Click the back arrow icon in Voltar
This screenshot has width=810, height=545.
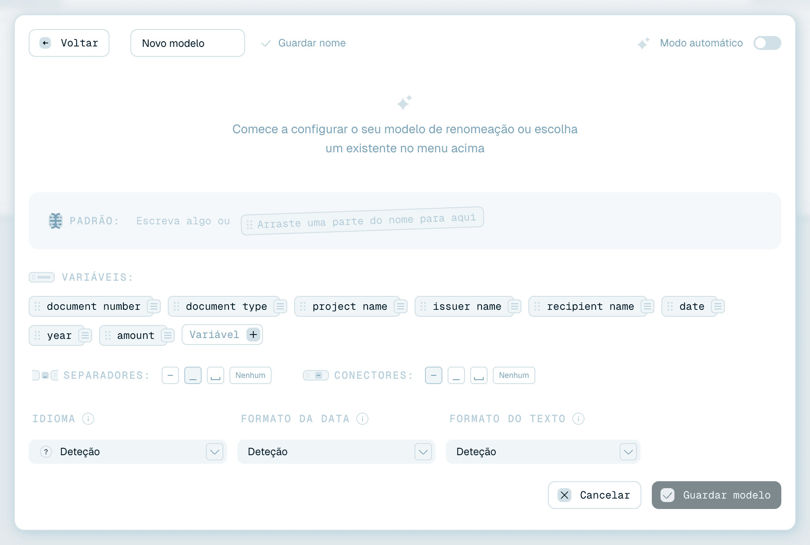click(46, 43)
